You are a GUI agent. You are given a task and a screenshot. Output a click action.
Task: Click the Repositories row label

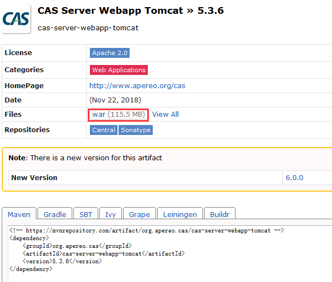click(x=27, y=130)
